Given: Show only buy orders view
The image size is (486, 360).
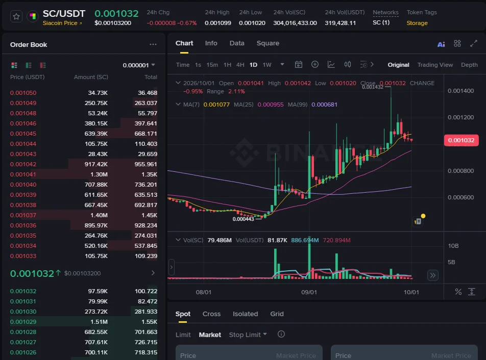Looking at the screenshot, I should pyautogui.click(x=29, y=65).
